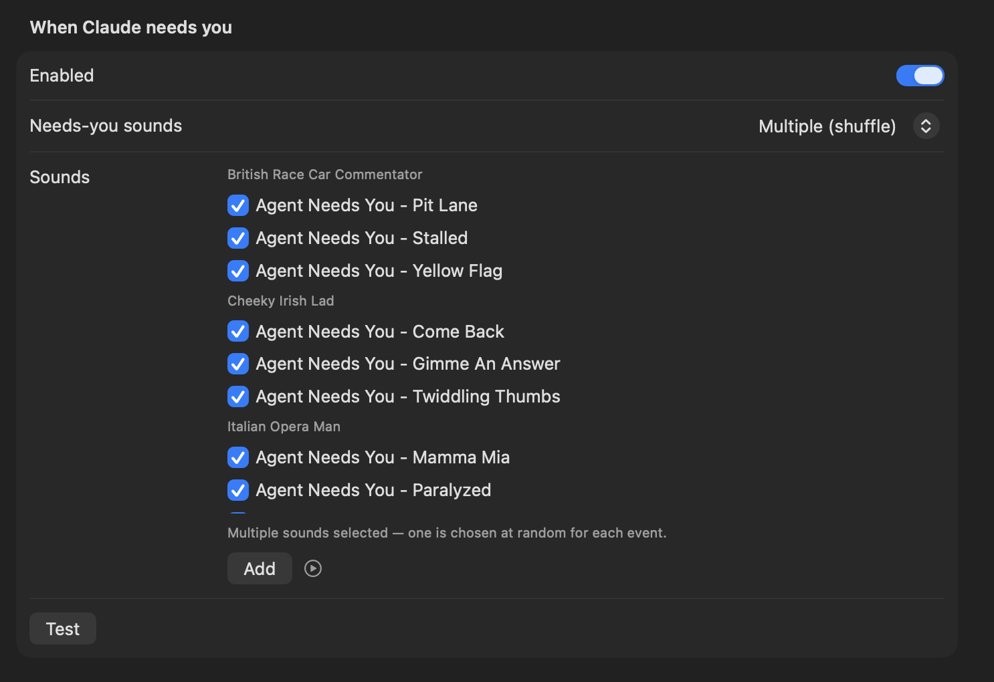Click the Cheeky Irish Lad heading
Screen dimensions: 994x682
(280, 301)
